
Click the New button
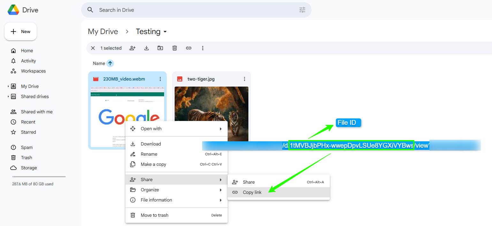click(x=20, y=32)
